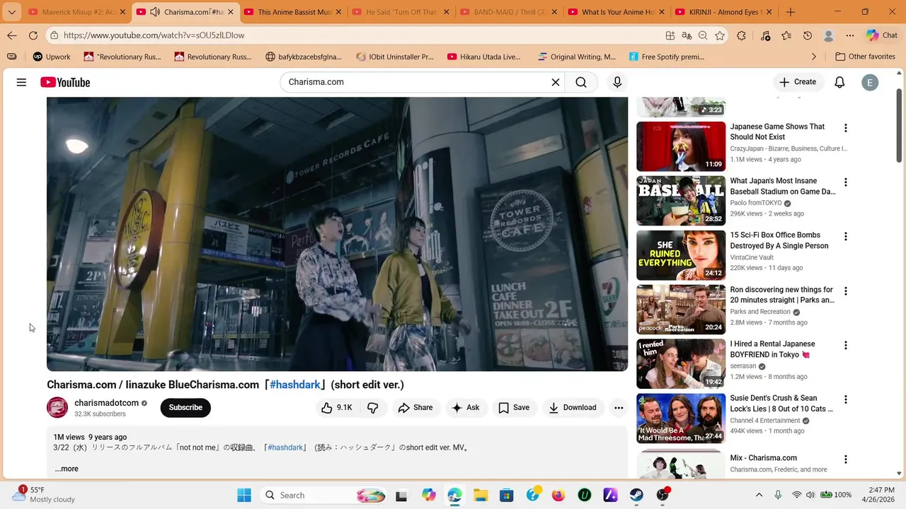Click the video player frame
Image resolution: width=906 pixels, height=509 pixels.
pyautogui.click(x=337, y=234)
